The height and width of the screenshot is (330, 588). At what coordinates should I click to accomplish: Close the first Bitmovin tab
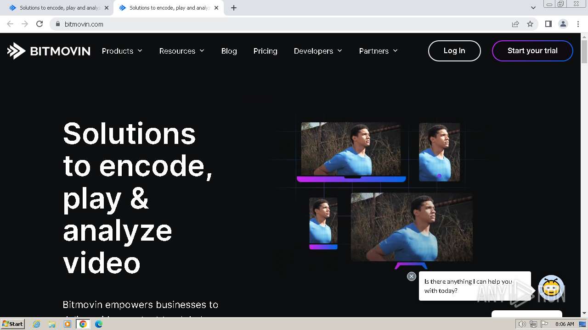coord(107,8)
